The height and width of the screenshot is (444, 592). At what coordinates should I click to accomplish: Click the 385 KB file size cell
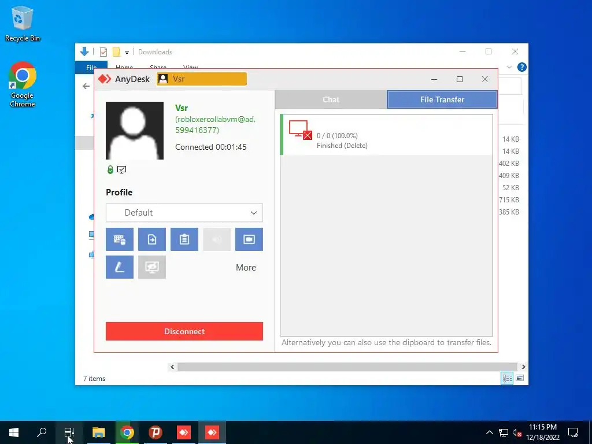pos(509,212)
